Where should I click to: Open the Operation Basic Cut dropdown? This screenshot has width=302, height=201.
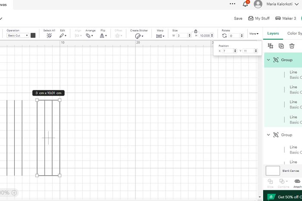point(18,35)
